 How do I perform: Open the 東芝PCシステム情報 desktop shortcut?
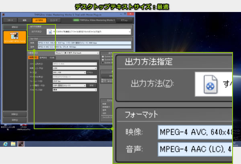(8, 127)
